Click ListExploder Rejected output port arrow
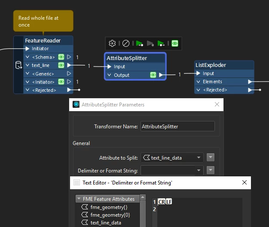269x227 pixels. click(250, 90)
